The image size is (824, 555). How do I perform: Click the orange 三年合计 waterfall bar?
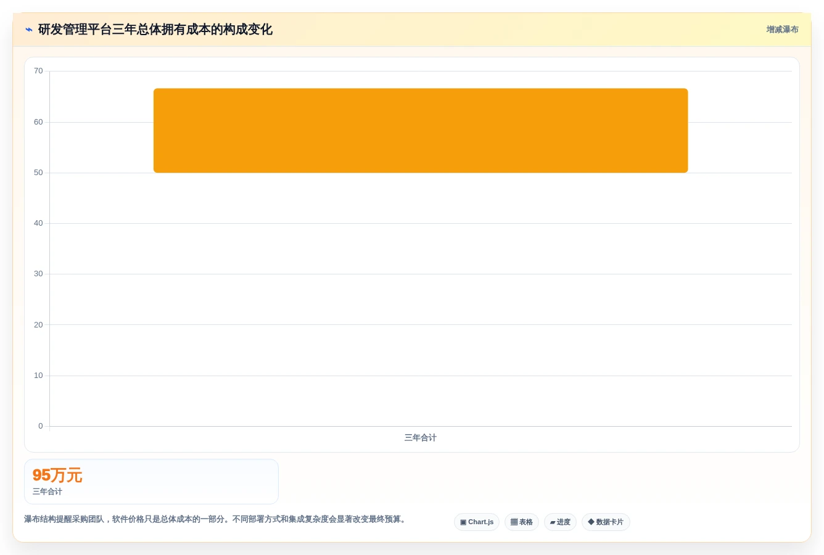(421, 130)
